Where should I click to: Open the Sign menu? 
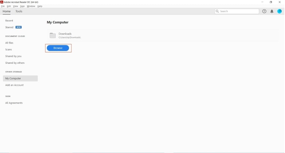[22, 6]
